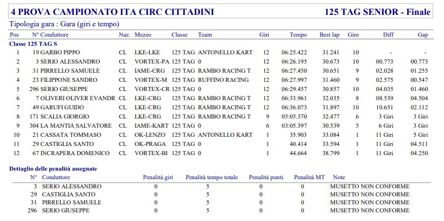Click the Best lap column header
Image resolution: width=444 pixels, height=221 pixels.
pos(329,35)
